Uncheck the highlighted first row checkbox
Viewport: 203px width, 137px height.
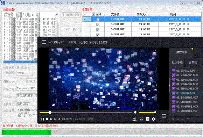[98, 19]
